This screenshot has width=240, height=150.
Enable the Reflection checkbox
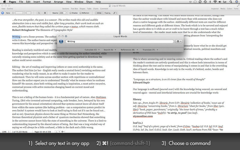point(80,13)
